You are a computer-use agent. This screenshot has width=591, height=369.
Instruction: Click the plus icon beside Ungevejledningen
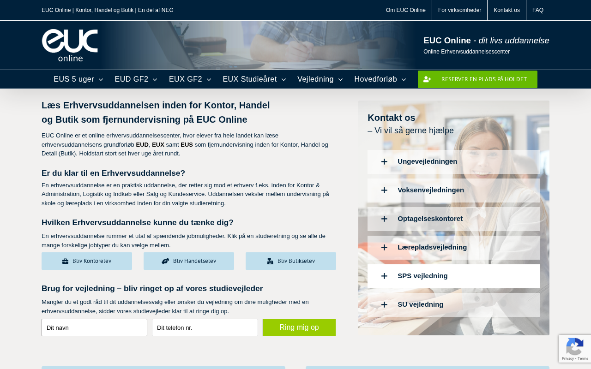point(384,161)
